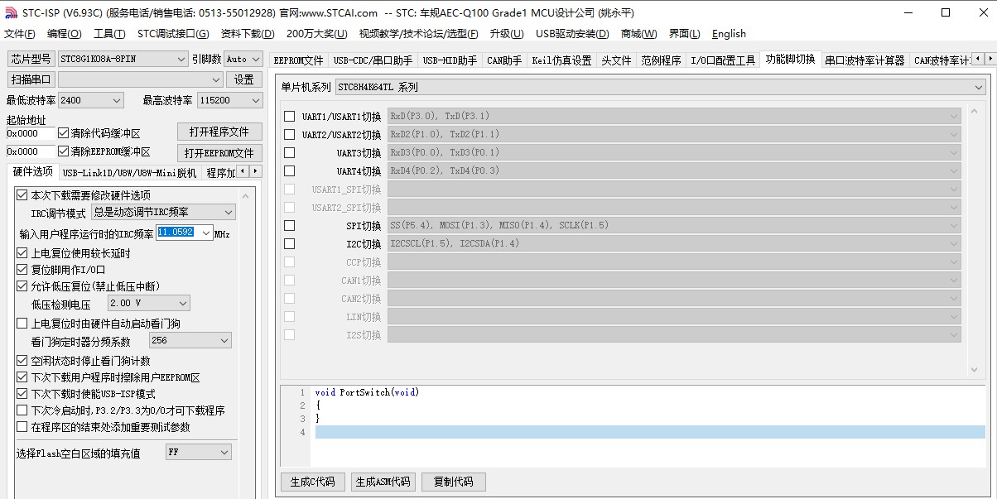The width and height of the screenshot is (997, 499).
Task: Switch to Keil仿真设置 tab
Action: pos(561,60)
